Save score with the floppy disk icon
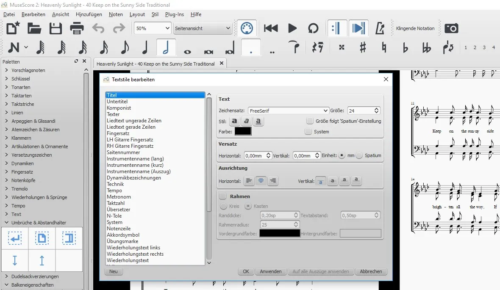500x290 pixels. pos(56,28)
